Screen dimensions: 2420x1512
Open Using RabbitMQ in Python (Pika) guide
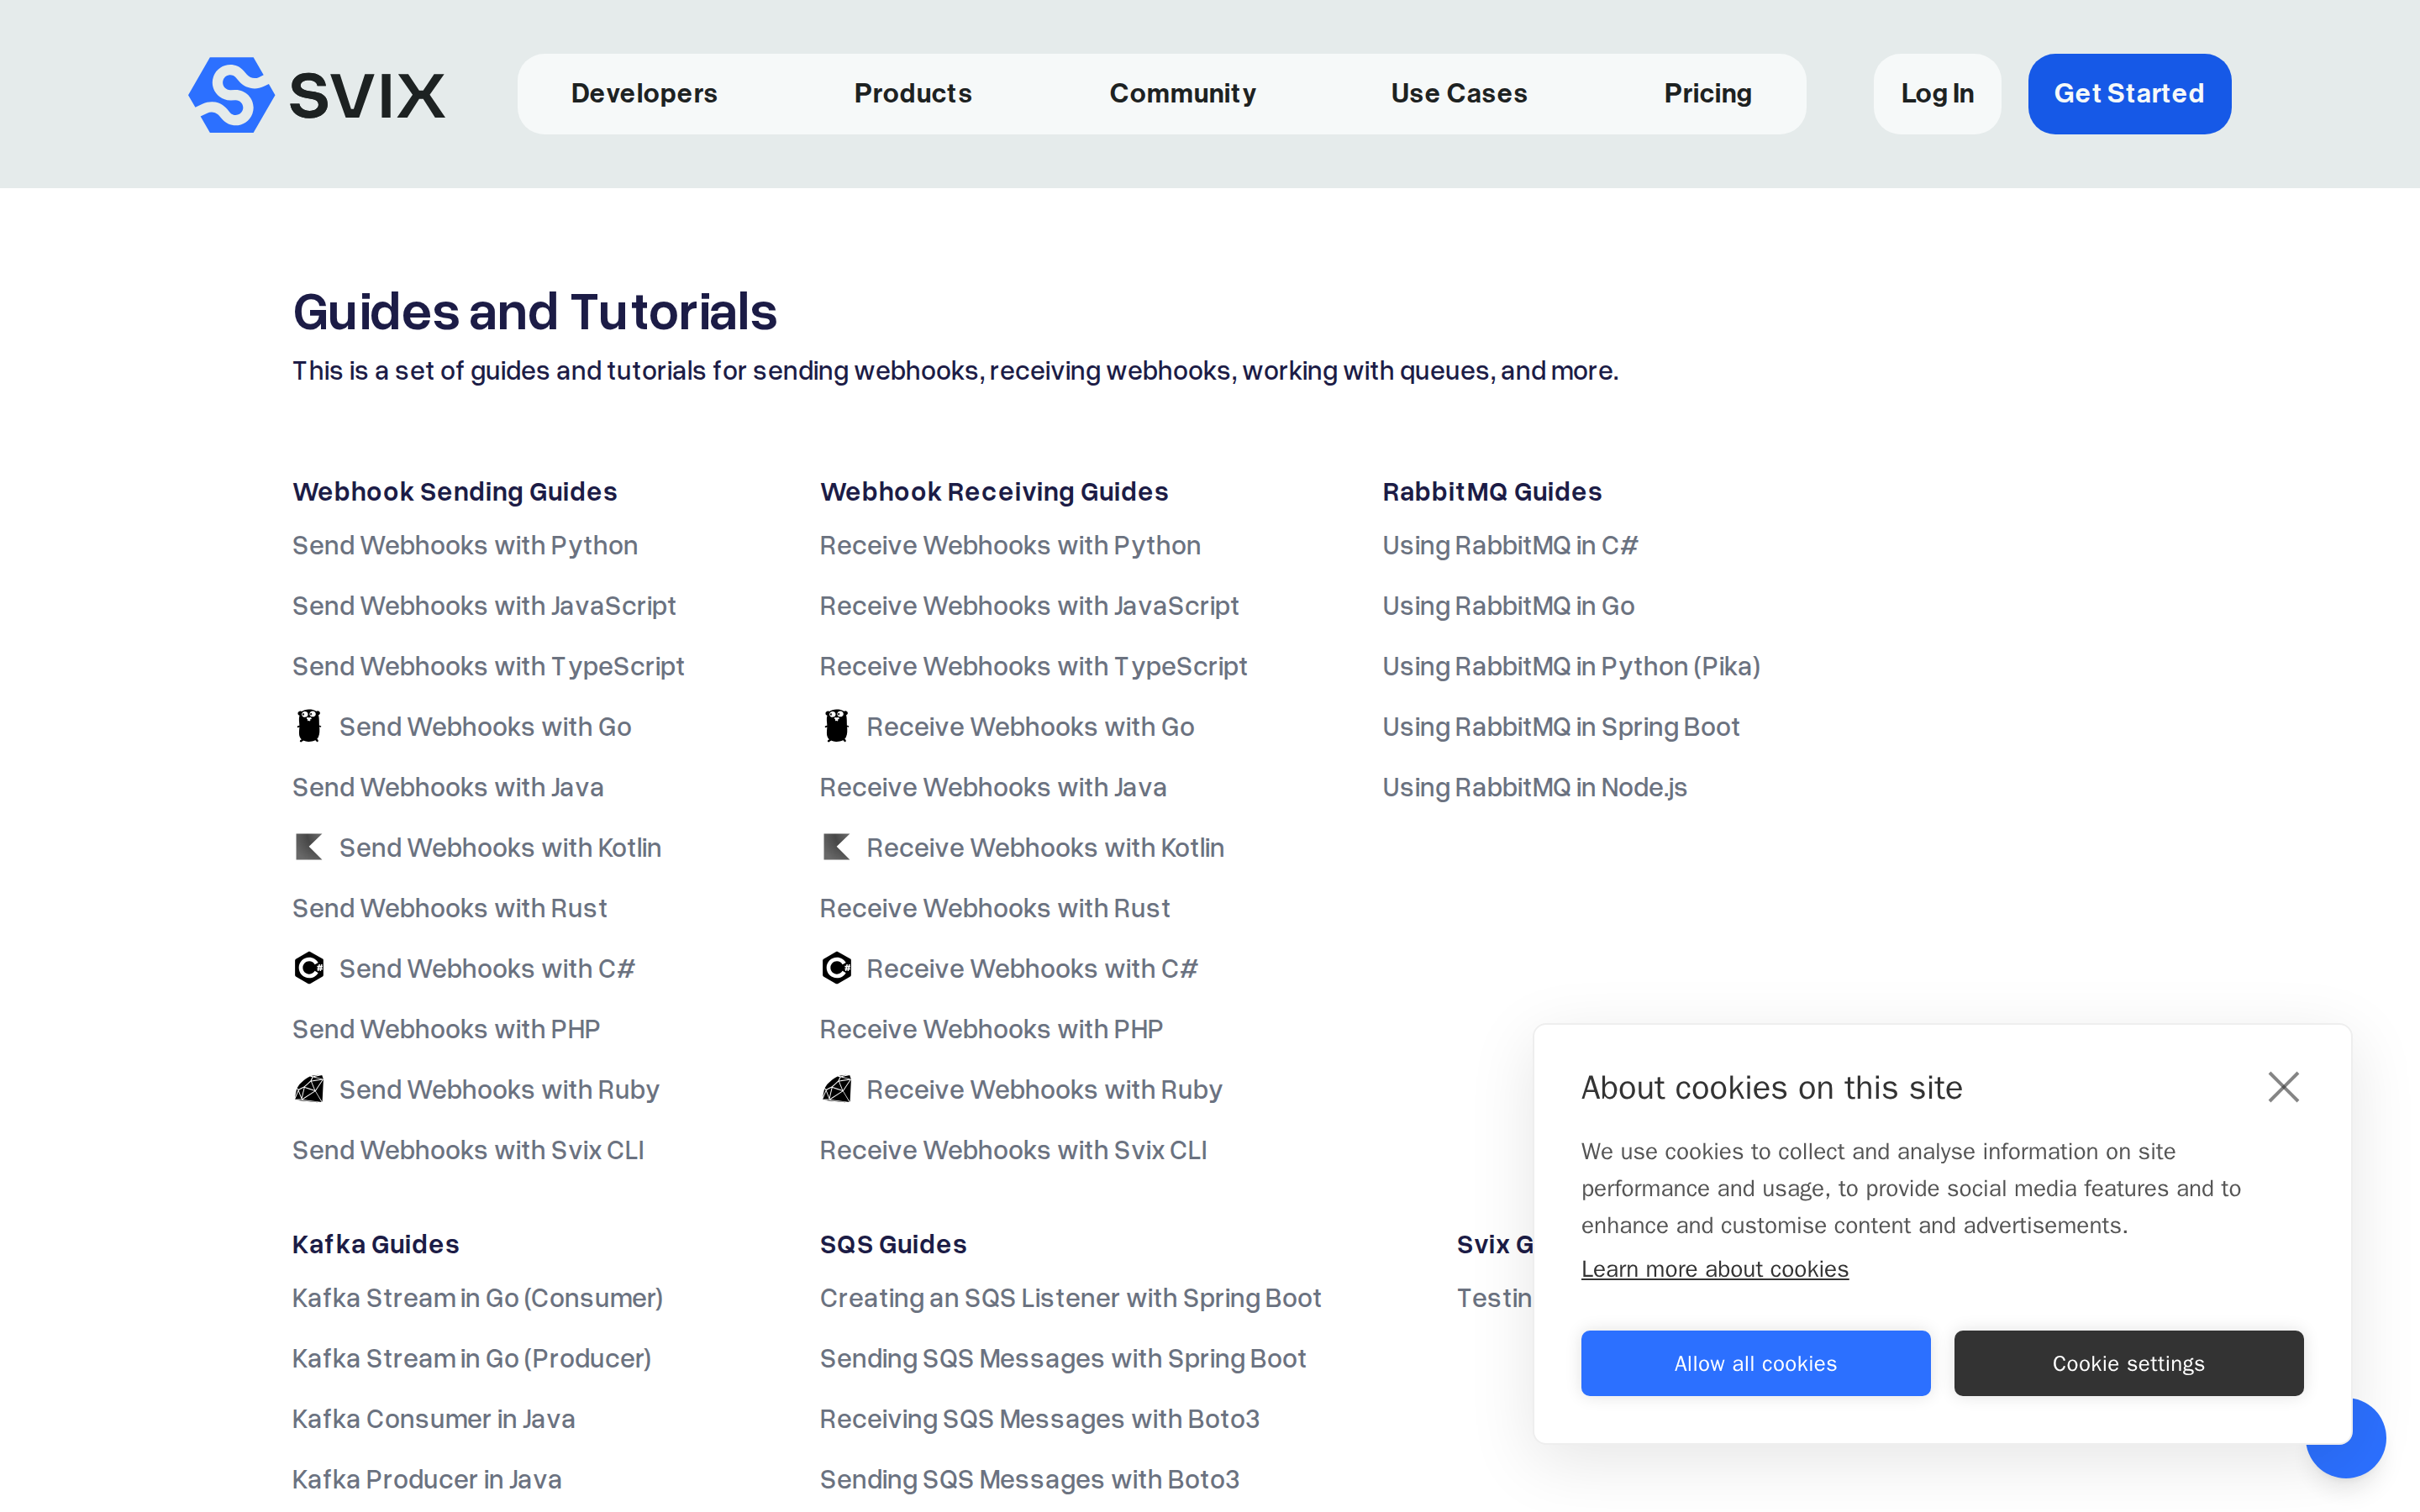[x=1571, y=666]
